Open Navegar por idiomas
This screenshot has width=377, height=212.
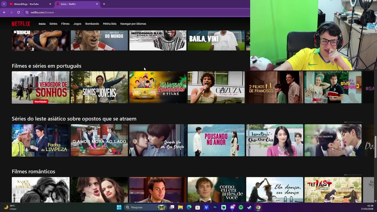click(x=133, y=24)
